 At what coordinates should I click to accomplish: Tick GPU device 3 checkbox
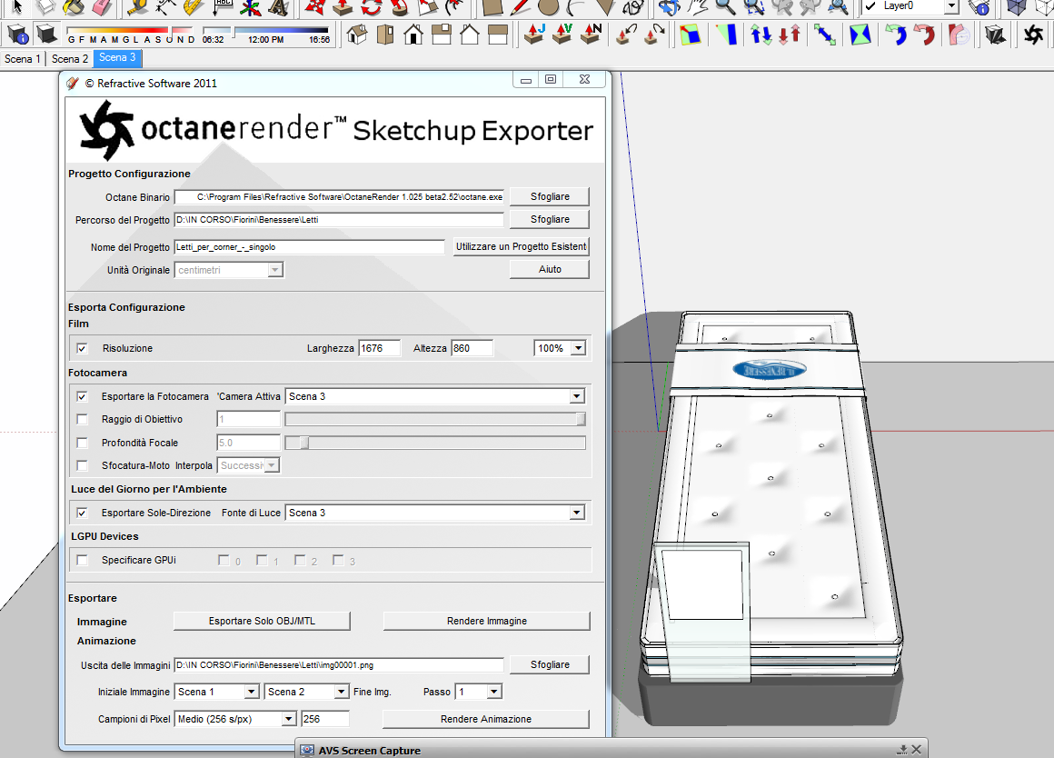(x=338, y=560)
